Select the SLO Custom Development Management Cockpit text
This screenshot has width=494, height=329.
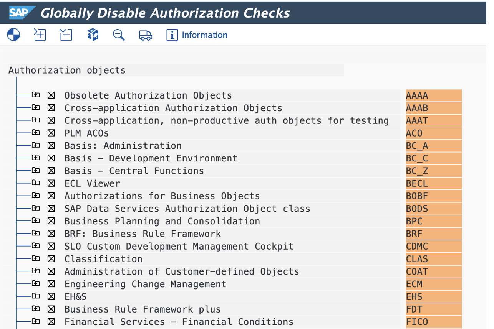pyautogui.click(x=179, y=247)
